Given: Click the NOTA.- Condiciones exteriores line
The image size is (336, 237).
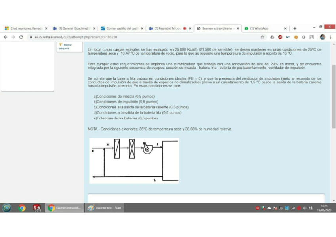Looking at the screenshot, I should point(160,129).
